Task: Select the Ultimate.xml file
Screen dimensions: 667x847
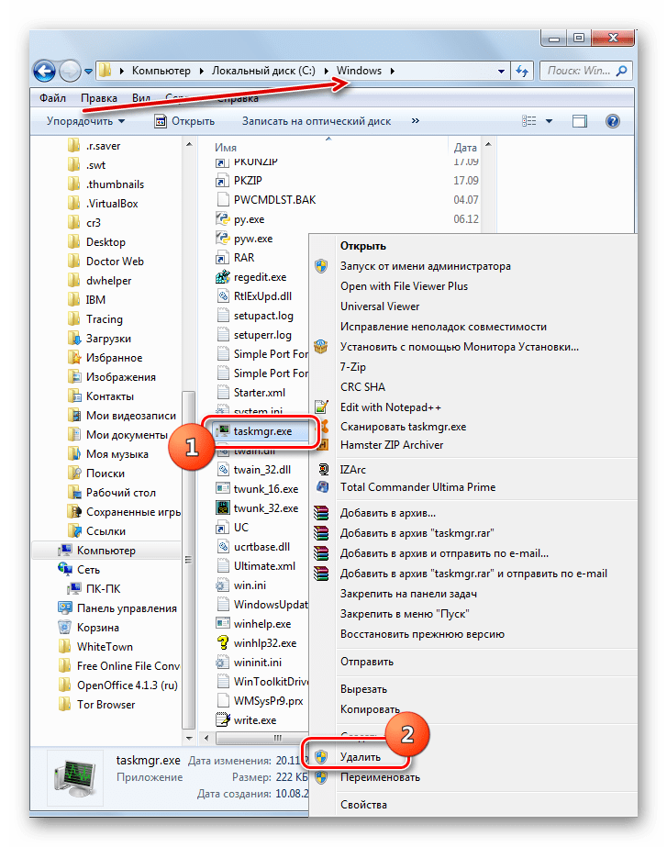Action: tap(256, 566)
